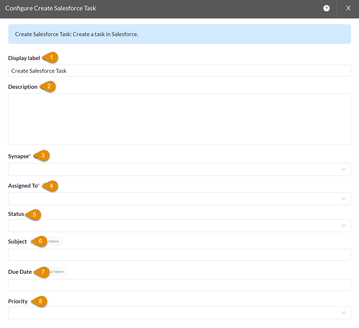
Task: Click the Due Date field label
Action: [20, 272]
